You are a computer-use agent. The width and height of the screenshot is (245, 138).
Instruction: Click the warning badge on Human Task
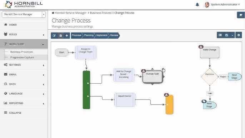144,71
